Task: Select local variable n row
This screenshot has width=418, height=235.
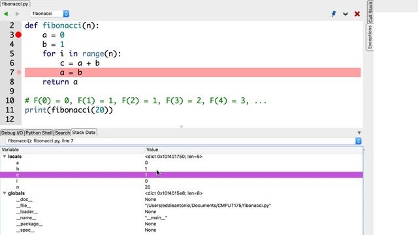Action: point(182,187)
